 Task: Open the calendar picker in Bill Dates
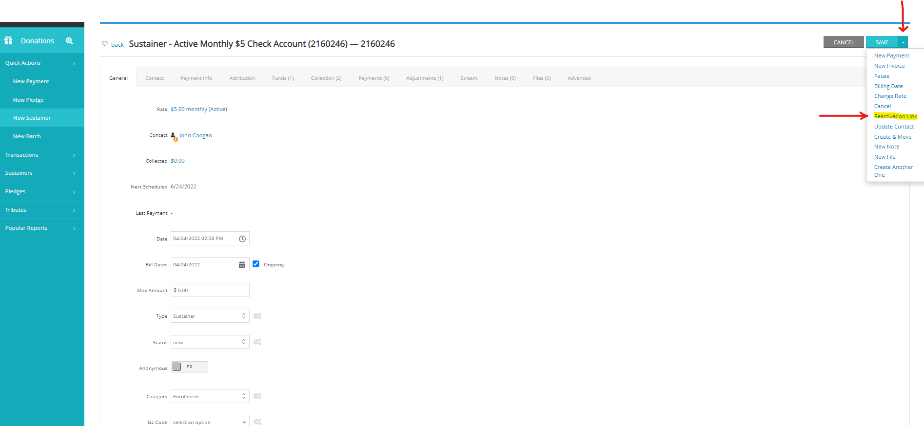(242, 265)
